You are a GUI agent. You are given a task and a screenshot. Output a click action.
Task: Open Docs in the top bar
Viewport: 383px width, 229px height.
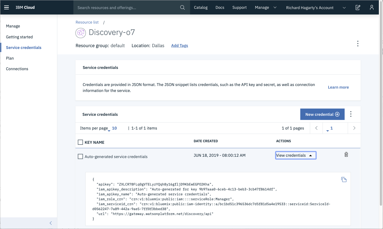coord(220,8)
